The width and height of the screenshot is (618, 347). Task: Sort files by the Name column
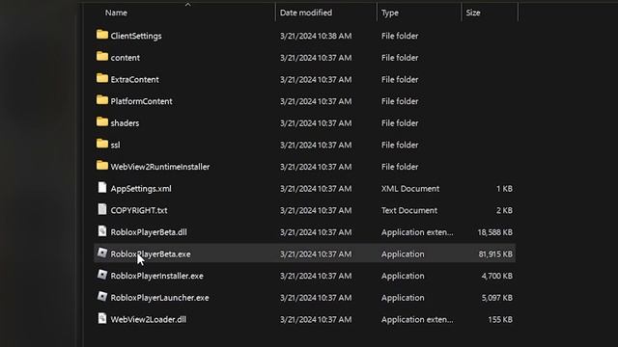116,13
